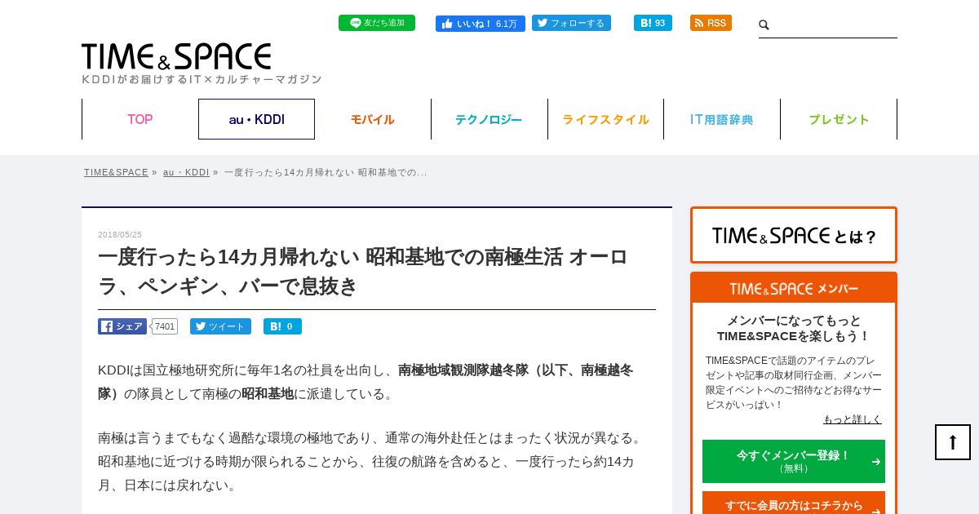This screenshot has width=979, height=514.
Task: Click the Hatena bookmark button under title
Action: (282, 326)
